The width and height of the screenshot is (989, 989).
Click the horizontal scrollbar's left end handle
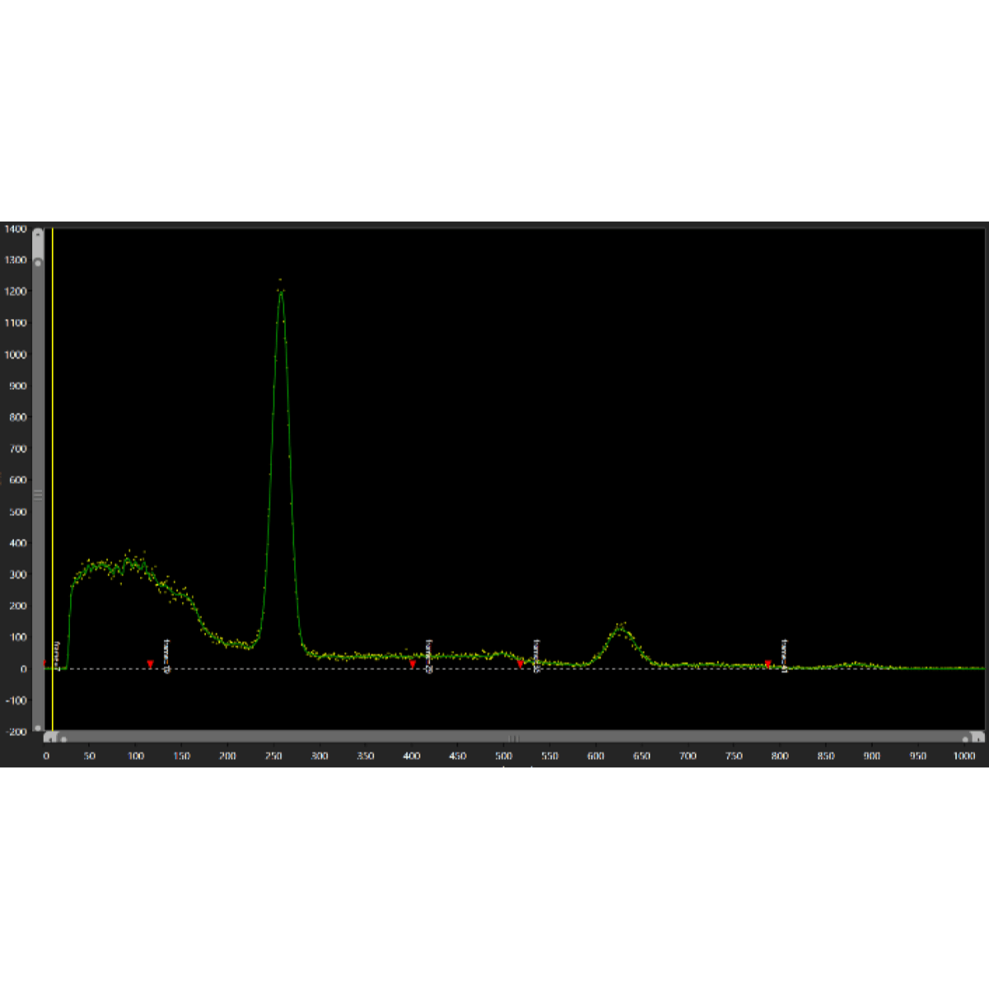(51, 738)
